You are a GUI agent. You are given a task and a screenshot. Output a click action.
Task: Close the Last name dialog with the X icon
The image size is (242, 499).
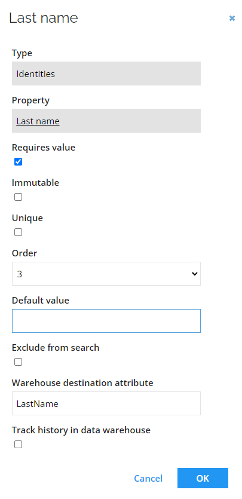(x=232, y=19)
